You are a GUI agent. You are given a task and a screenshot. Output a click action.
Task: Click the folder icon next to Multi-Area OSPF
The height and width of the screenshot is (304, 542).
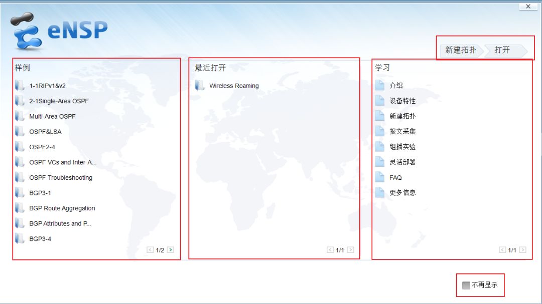click(x=20, y=116)
